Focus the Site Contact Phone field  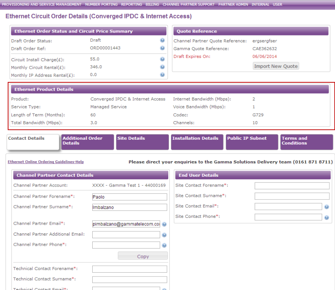coord(288,217)
